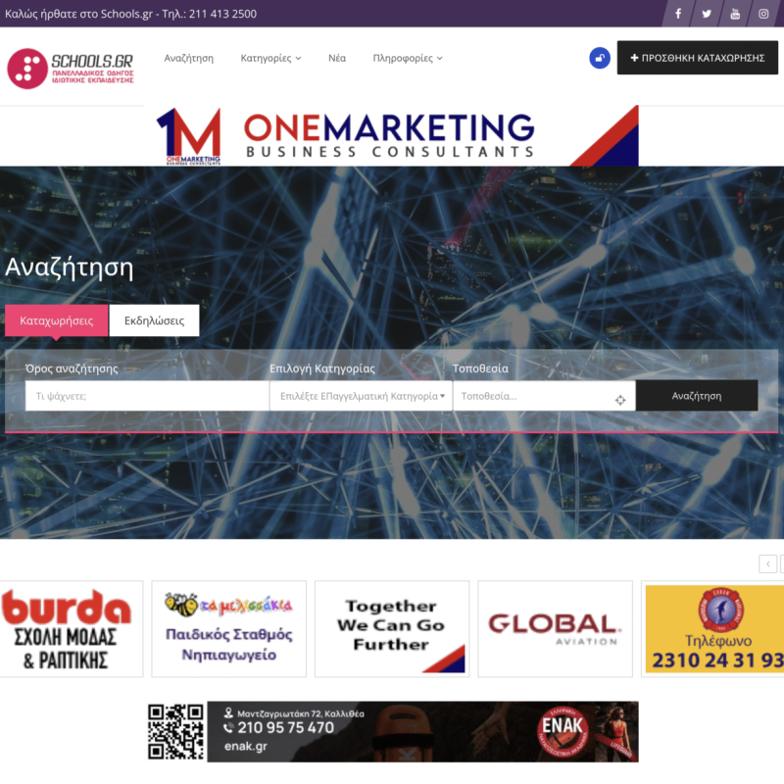This screenshot has height=784, width=784.
Task: Use the location crosshair icon
Action: 620,399
